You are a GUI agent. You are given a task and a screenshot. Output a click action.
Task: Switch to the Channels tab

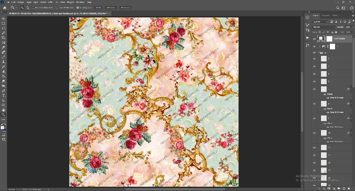pyautogui.click(x=326, y=16)
